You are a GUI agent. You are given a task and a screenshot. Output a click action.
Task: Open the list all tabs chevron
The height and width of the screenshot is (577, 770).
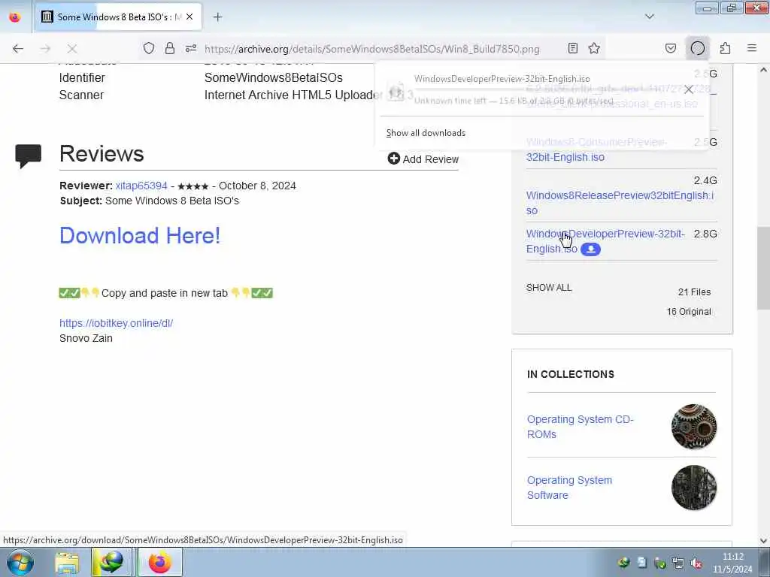[649, 17]
